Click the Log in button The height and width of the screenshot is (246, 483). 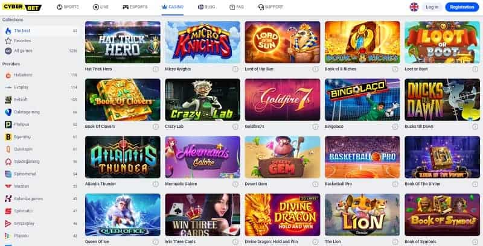(432, 7)
